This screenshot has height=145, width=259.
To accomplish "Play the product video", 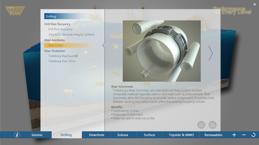I will (x=201, y=125).
